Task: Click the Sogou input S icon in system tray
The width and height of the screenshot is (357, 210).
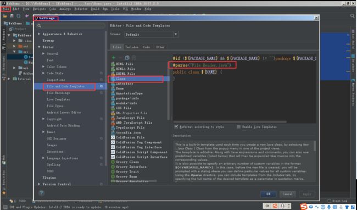Action: [304, 206]
